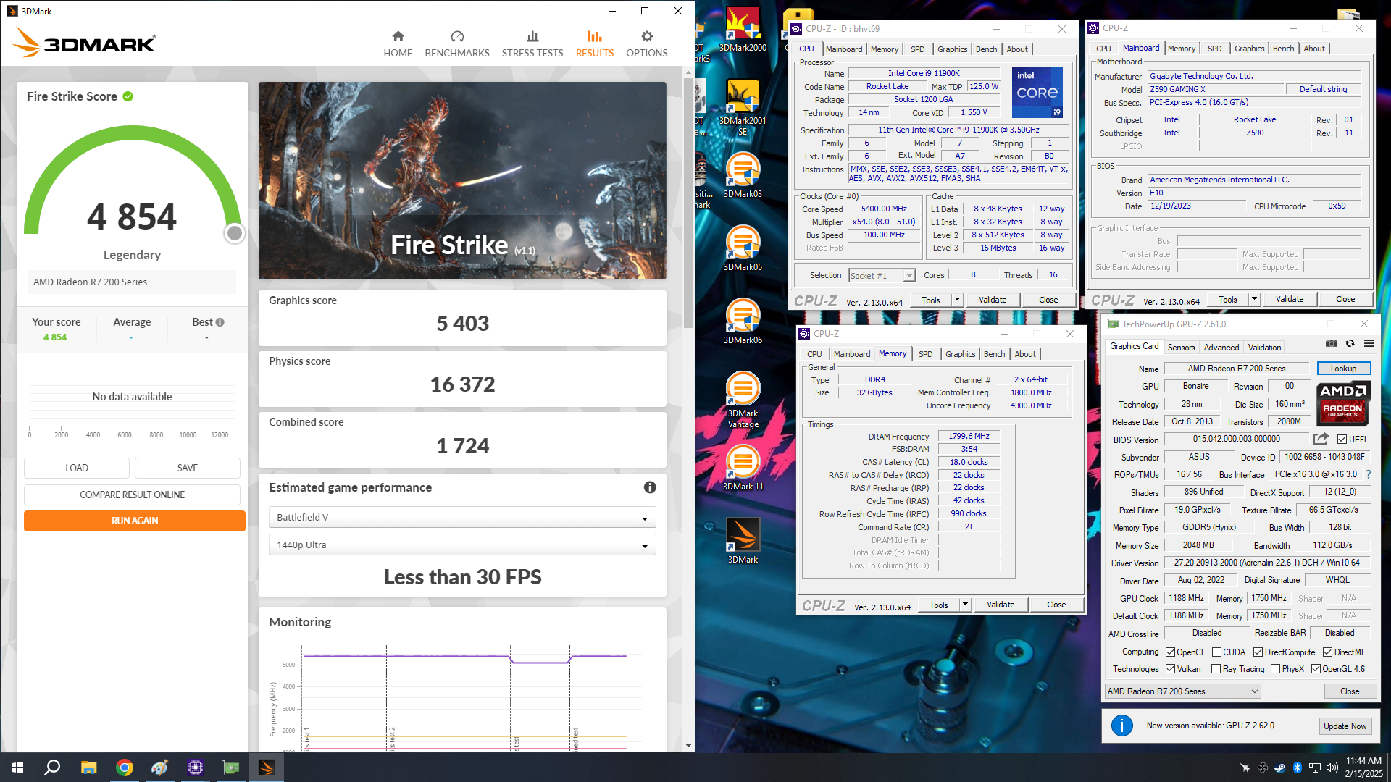Toggle the PhysX checkbox in GPU-Z
The image size is (1391, 782).
[1276, 669]
